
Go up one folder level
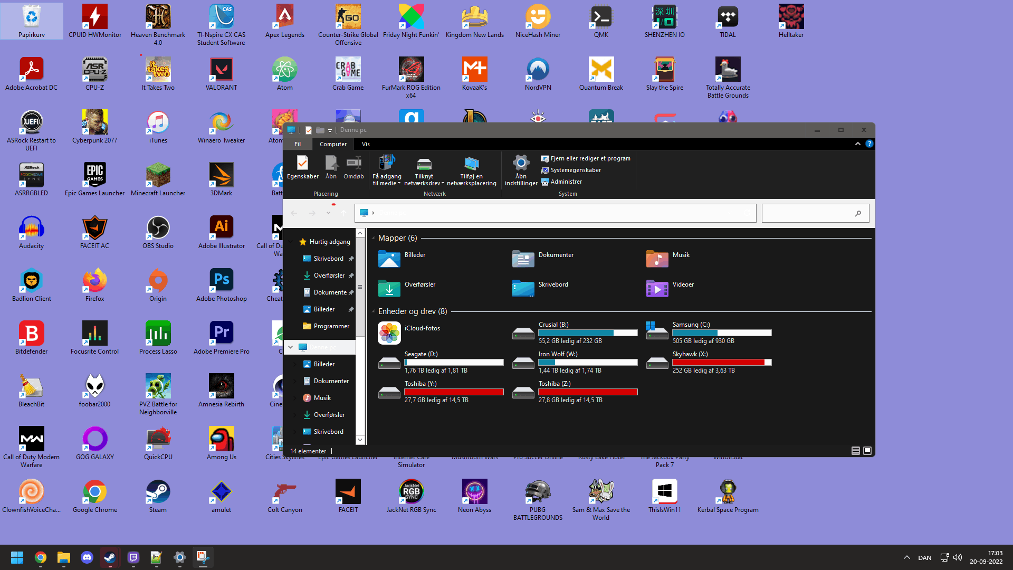pos(343,213)
